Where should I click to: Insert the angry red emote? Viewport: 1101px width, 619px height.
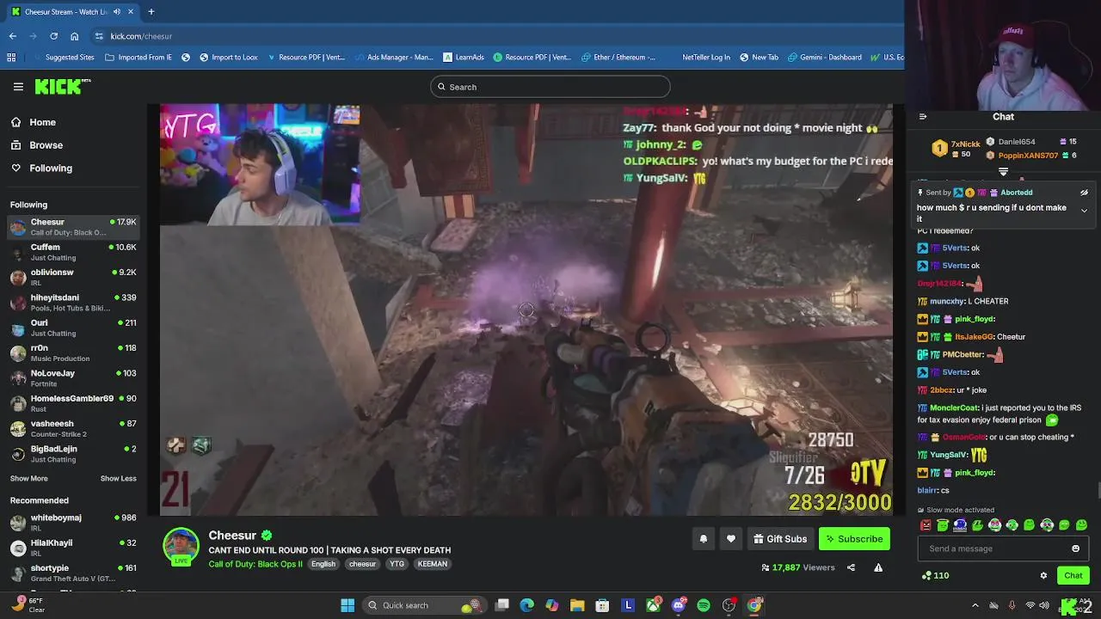[926, 525]
